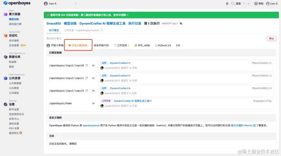Viewport: 281px width, 156px height.
Task: Click arrow icon beside input0 path
Action: click(x=93, y=66)
